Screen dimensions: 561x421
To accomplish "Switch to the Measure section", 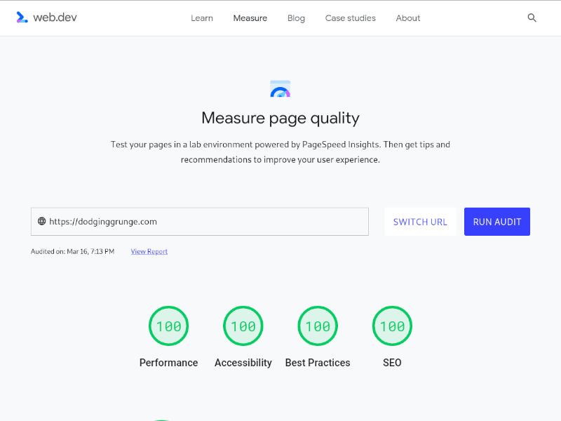I will (x=250, y=18).
